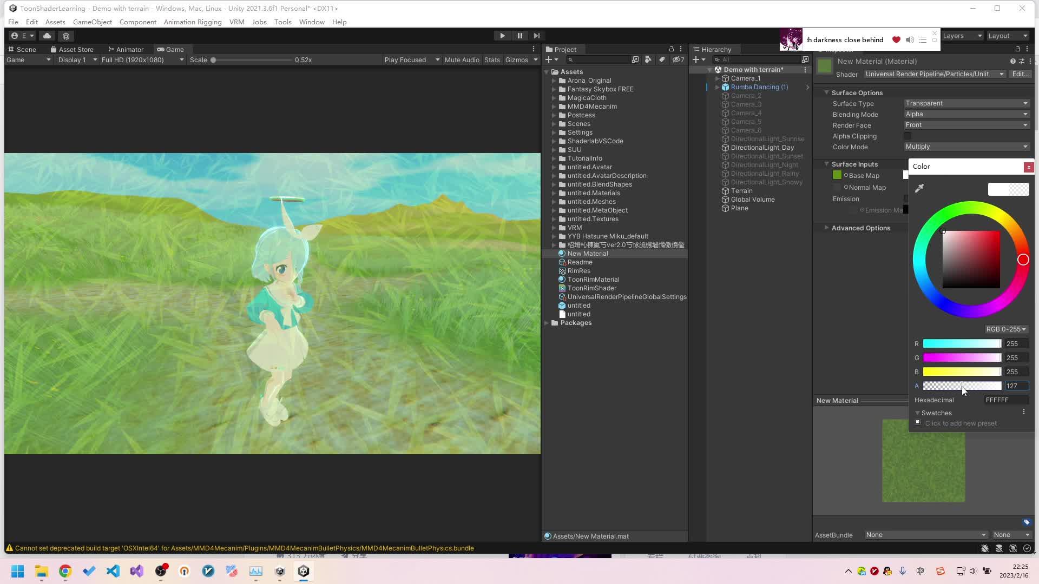
Task: Open the GameObject menu
Action: coord(92,22)
